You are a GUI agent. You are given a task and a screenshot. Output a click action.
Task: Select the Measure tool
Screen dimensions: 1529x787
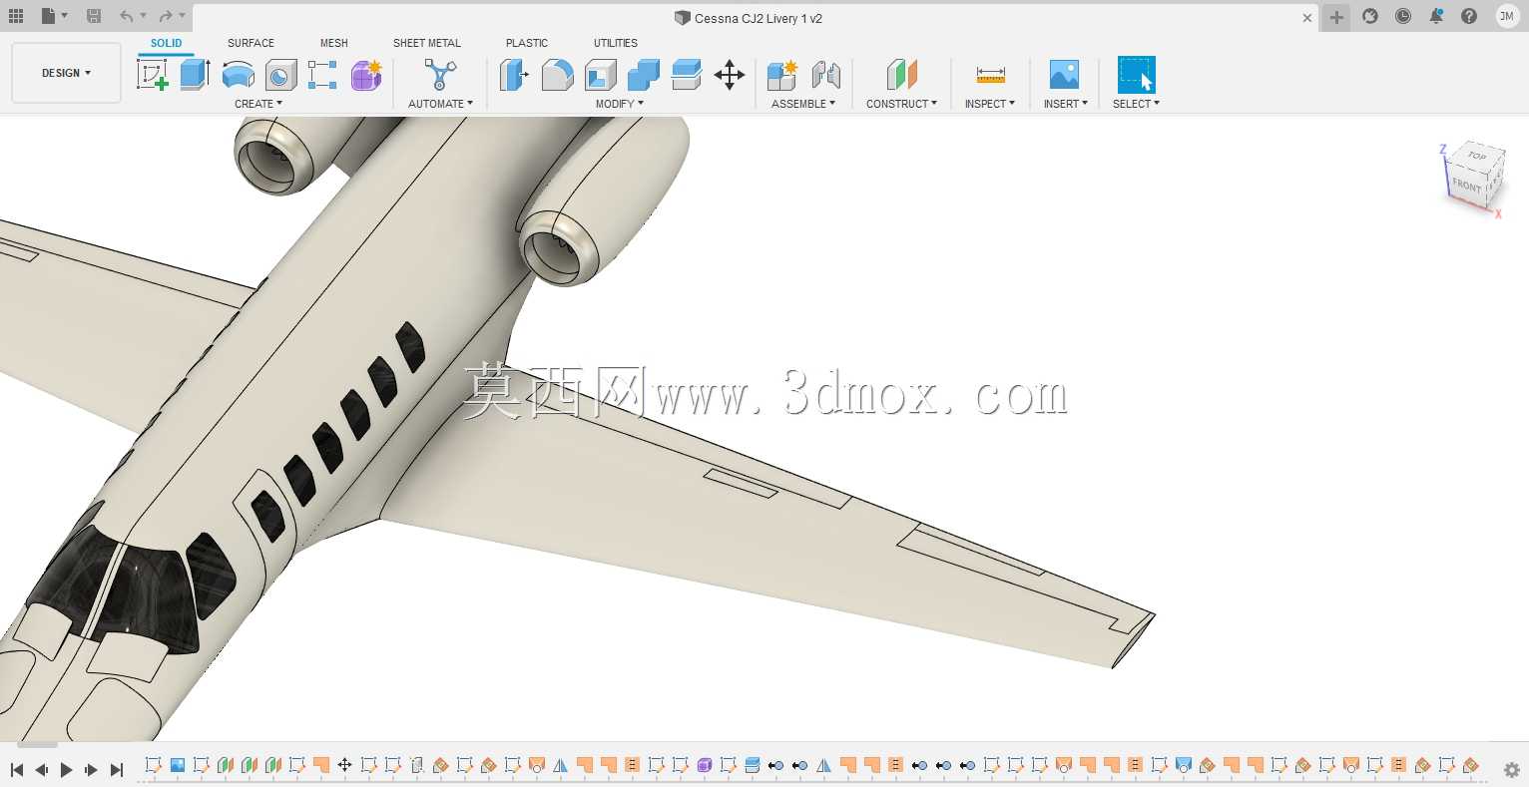pos(990,75)
